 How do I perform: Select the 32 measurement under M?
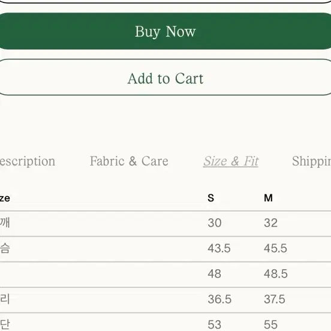[x=270, y=223]
